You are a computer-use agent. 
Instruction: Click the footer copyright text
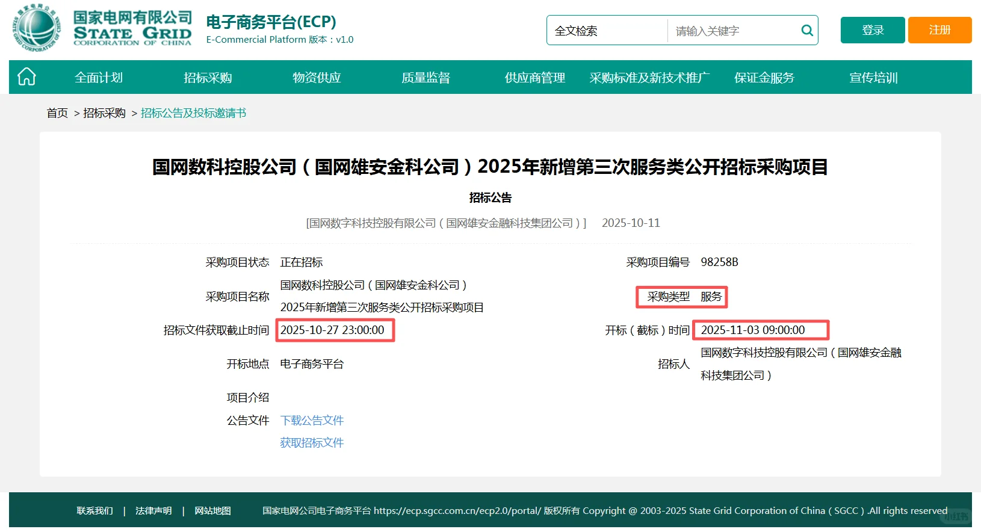coord(605,510)
